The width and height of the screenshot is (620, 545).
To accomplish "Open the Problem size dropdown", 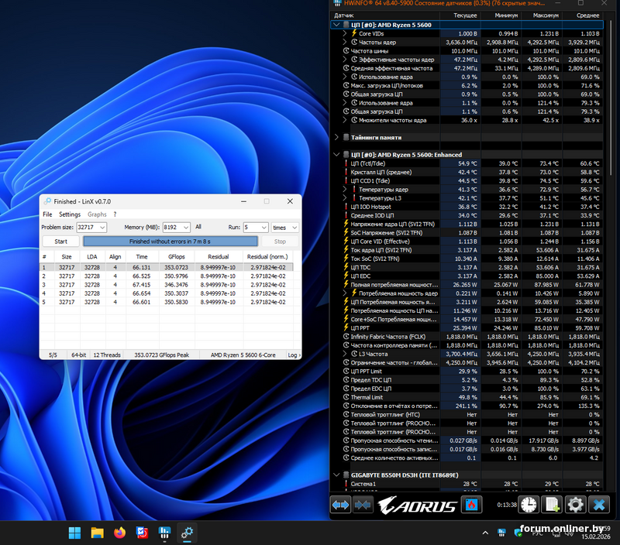I will point(102,228).
